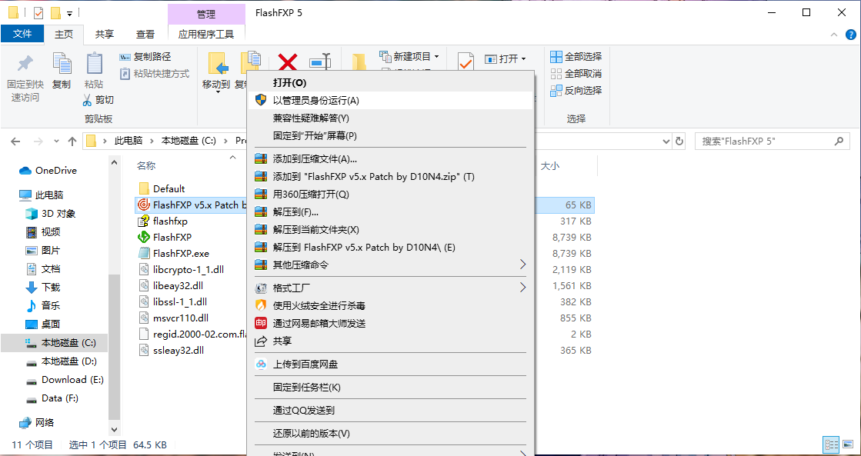The width and height of the screenshot is (861, 456).
Task: Select the FlashFXP.exe file
Action: (x=174, y=254)
